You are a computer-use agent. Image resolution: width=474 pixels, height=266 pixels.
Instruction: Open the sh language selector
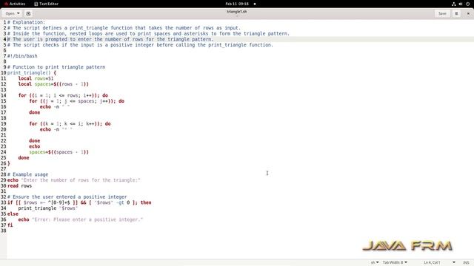(375, 262)
